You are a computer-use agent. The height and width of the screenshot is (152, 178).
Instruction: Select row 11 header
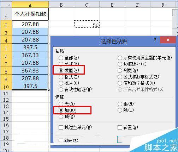click(x=6, y=94)
